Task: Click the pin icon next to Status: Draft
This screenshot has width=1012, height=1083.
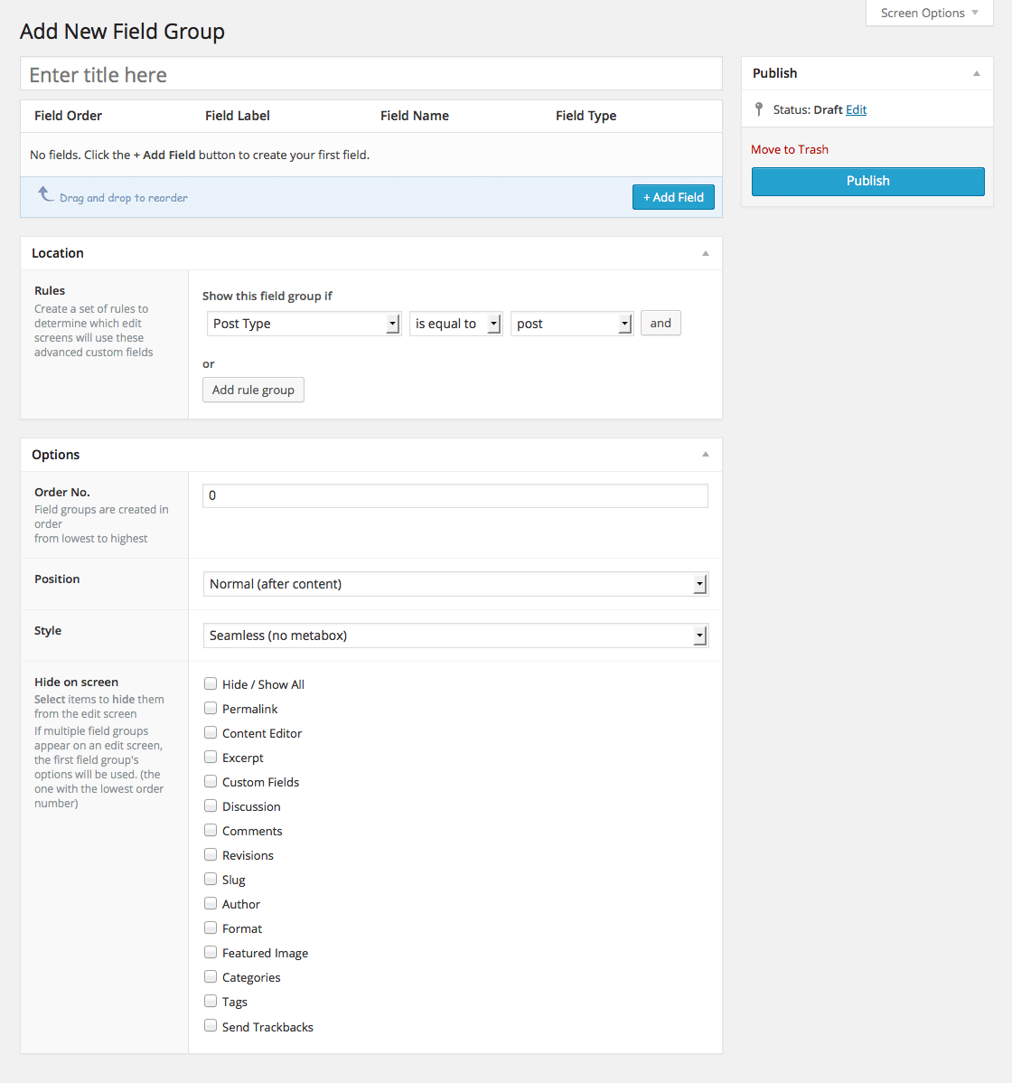Action: pos(758,108)
